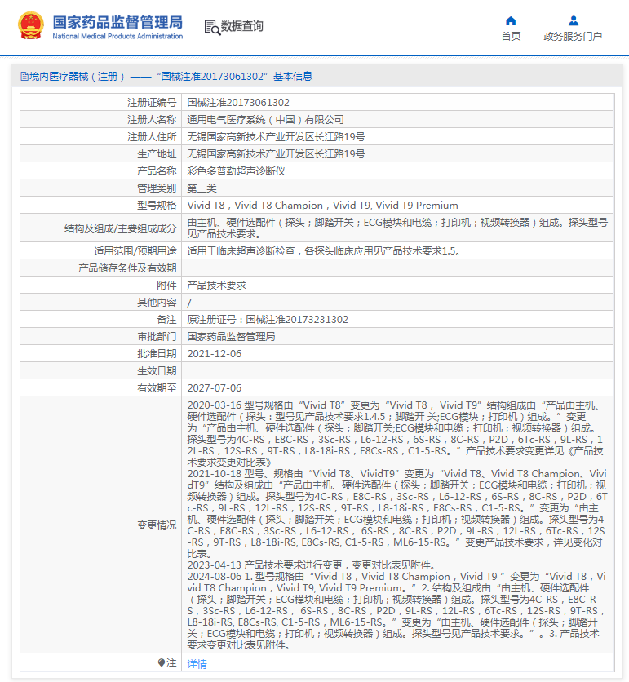Image resolution: width=629 pixels, height=682 pixels.
Task: Click the 数据查询 label
Action: point(241,26)
